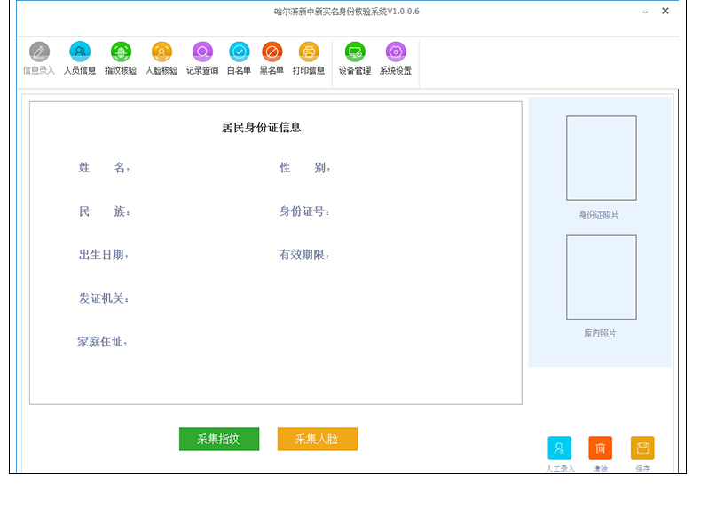
Task: Open the 系统设置 gear icon
Action: tap(396, 52)
